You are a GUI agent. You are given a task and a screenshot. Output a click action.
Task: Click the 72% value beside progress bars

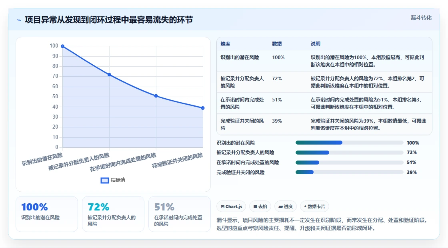[412, 153]
